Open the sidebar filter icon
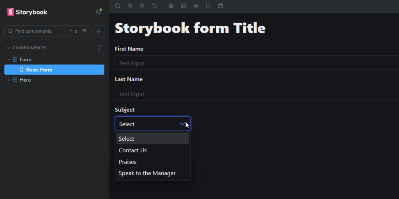The width and height of the screenshot is (399, 199). pyautogui.click(x=85, y=31)
